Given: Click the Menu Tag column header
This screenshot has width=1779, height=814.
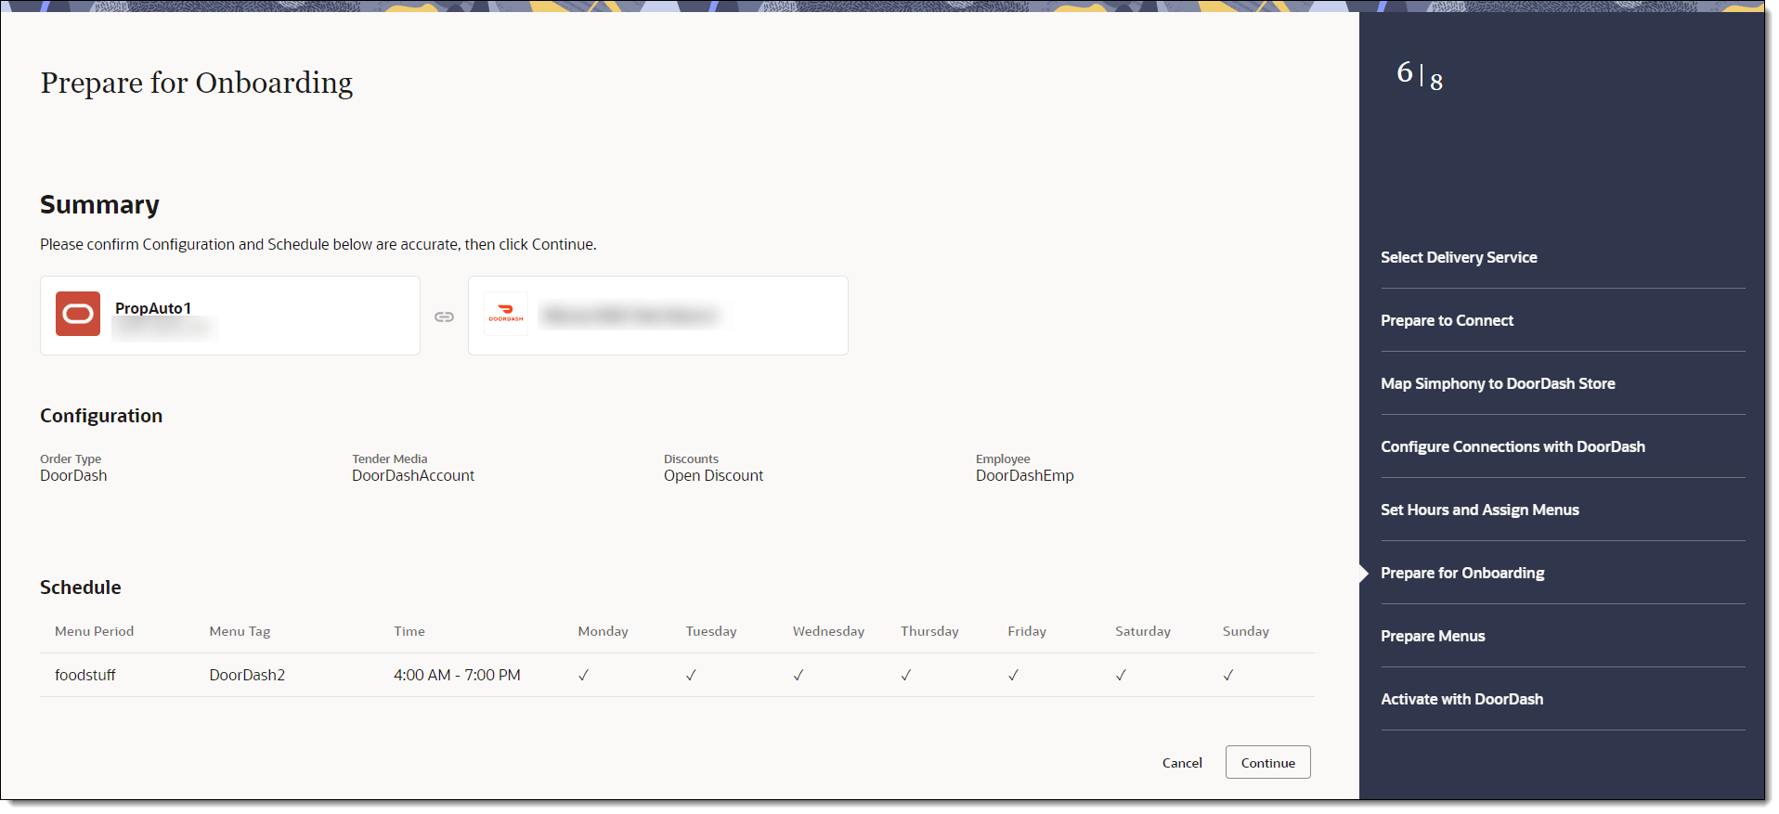Looking at the screenshot, I should coord(240,631).
